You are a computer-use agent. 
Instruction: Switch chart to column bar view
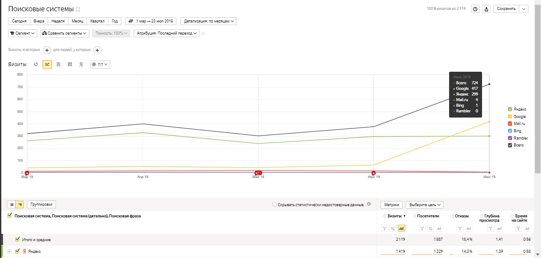click(x=70, y=64)
